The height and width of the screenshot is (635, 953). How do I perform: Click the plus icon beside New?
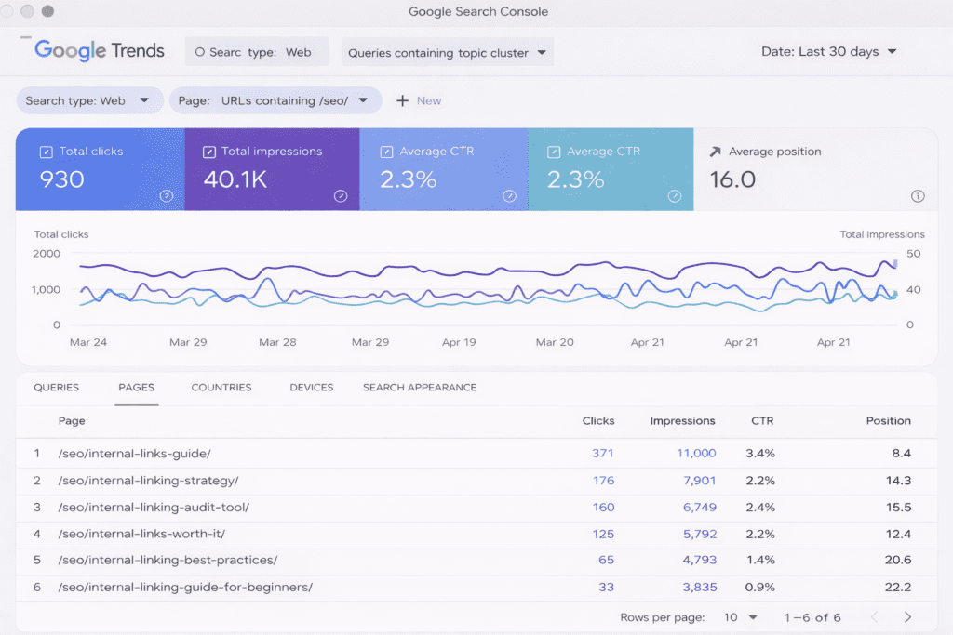pos(403,100)
